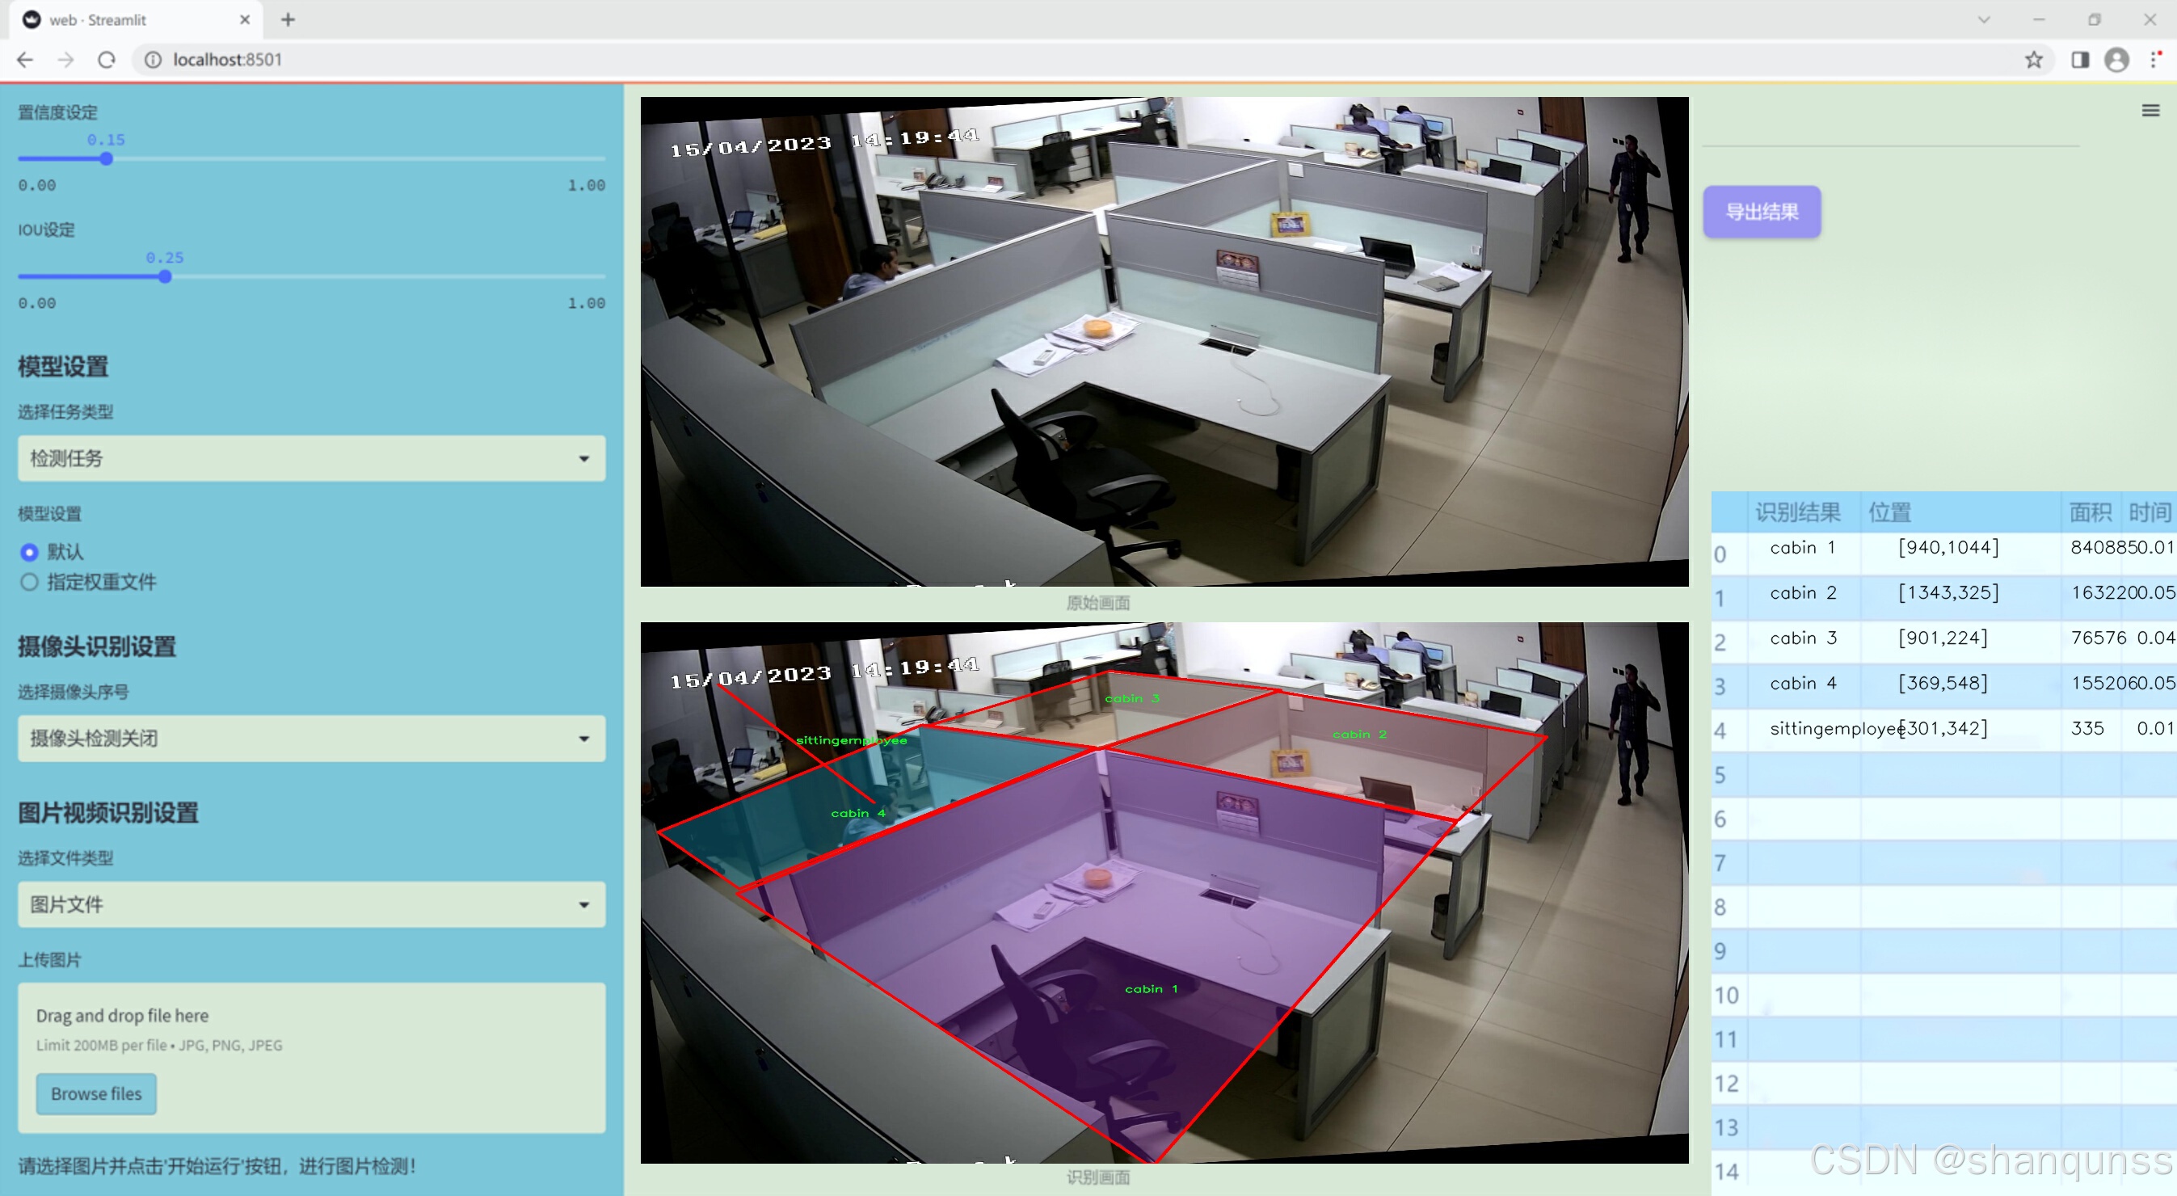The width and height of the screenshot is (2177, 1196).
Task: Click the 置信度设定 slider handle
Action: [107, 159]
